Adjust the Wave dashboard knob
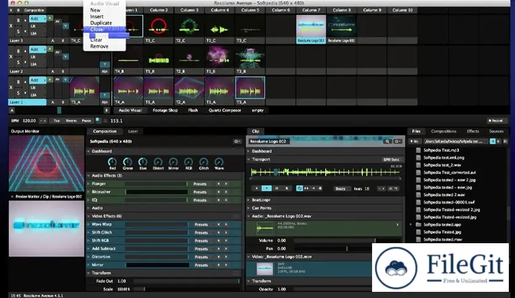The height and width of the screenshot is (298, 515). pos(219,161)
